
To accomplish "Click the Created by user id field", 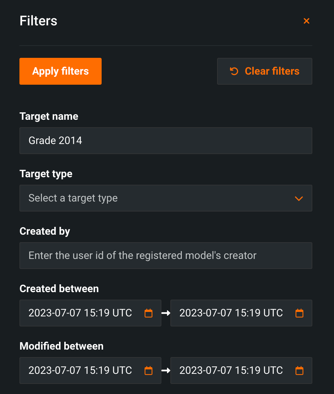I will point(166,256).
